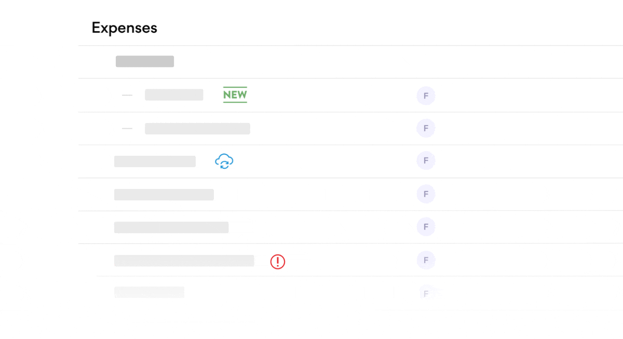Click the blue cloud sync icon
Viewport: 623px width, 339px height.
(x=224, y=161)
